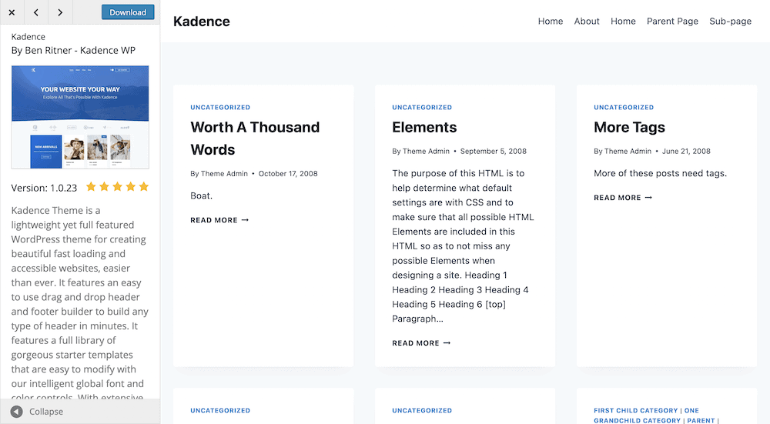Click Read More under Boat
770x424 pixels.
[x=219, y=220]
